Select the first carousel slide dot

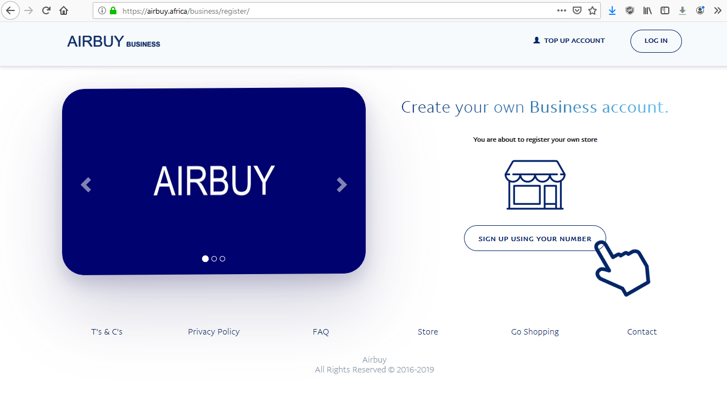tap(205, 259)
